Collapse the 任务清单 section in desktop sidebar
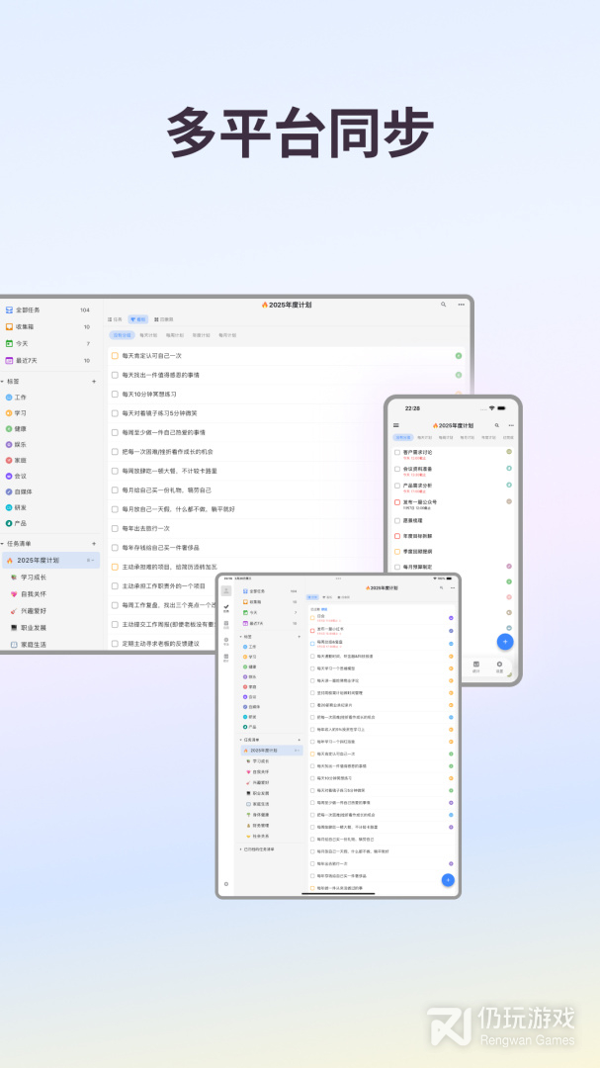This screenshot has height=1068, width=600. (3, 544)
